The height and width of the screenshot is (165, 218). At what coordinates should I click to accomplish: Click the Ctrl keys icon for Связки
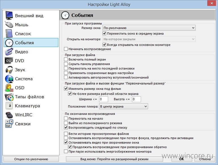point(9,124)
